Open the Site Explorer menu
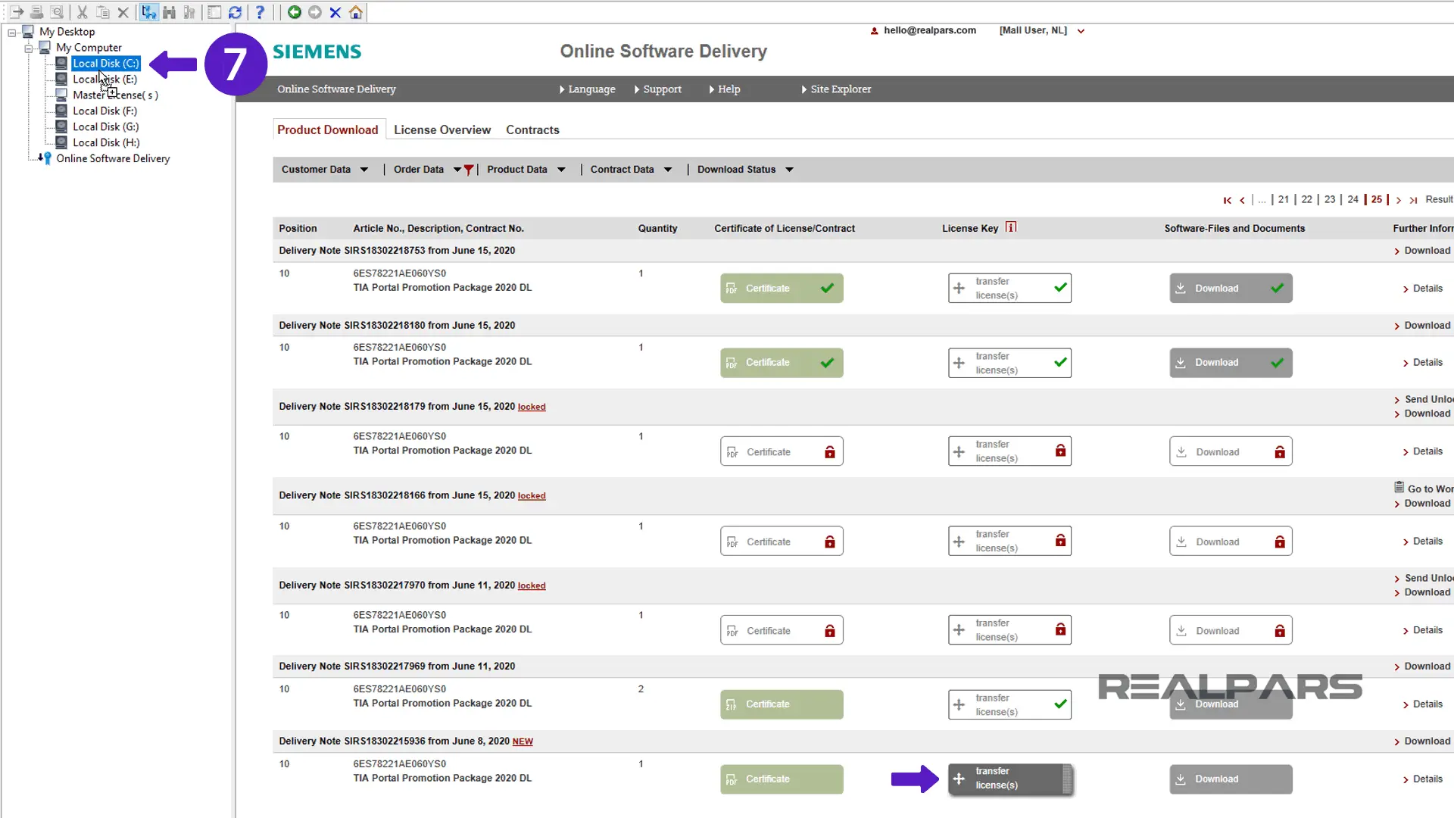The image size is (1454, 818). tap(836, 89)
